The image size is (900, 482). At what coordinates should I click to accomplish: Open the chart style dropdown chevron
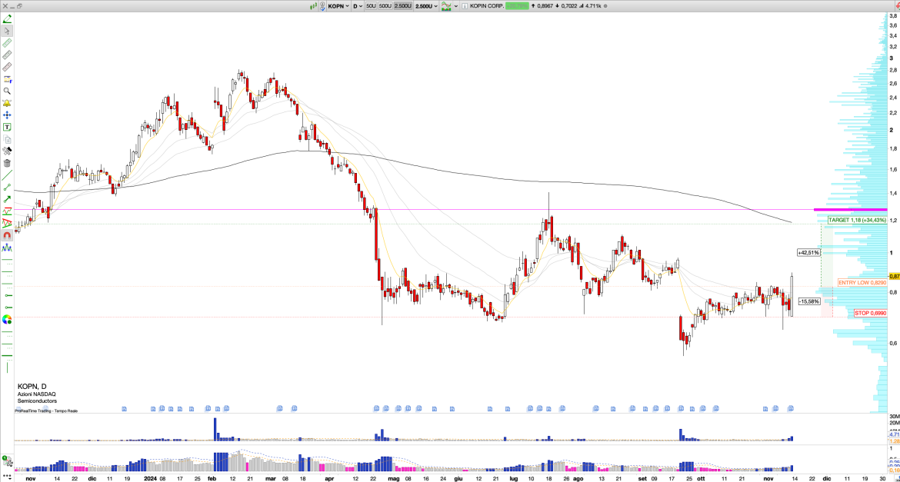coord(456,6)
